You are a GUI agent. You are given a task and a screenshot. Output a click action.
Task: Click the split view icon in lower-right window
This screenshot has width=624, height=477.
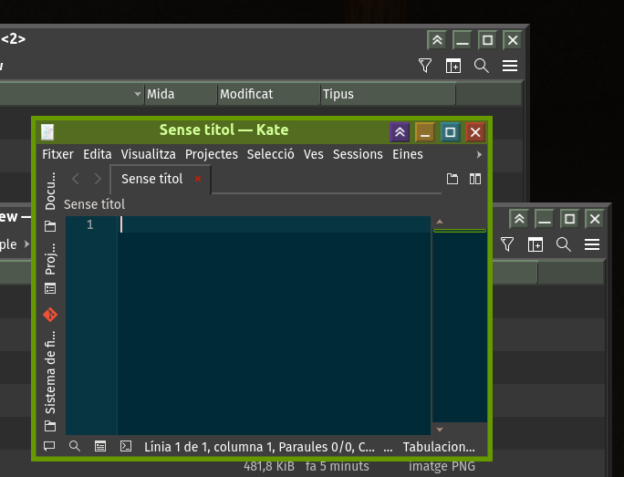click(536, 244)
